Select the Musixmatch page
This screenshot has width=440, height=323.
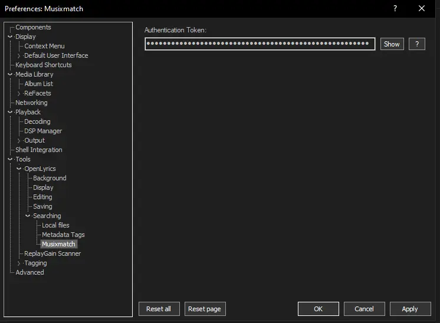pos(58,244)
